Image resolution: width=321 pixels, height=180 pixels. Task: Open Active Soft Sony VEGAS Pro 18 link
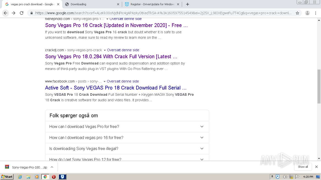pyautogui.click(x=116, y=88)
